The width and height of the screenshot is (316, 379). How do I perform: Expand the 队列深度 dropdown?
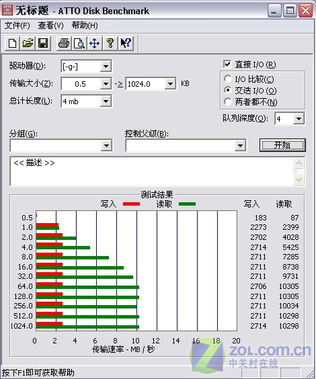[x=299, y=119]
